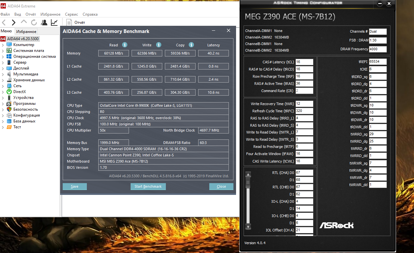Viewport: 414px width, 253px height.
Task: Click the Forward arrow in AIDA64 toolbar
Action: 13,22
